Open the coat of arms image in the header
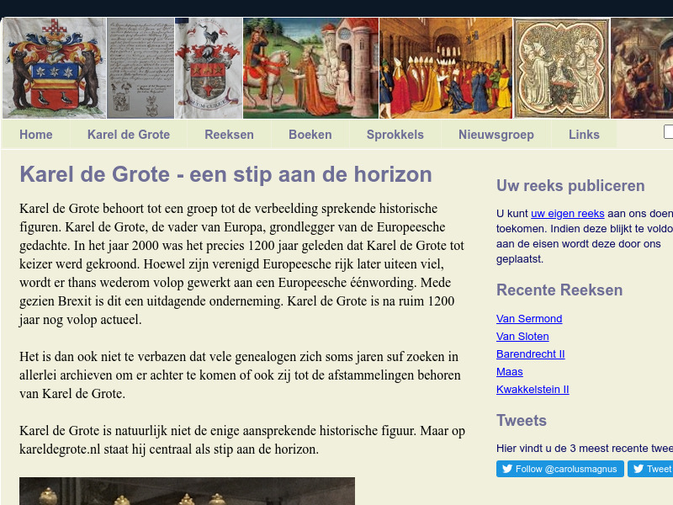Screen dimensions: 673x505 click(52, 67)
